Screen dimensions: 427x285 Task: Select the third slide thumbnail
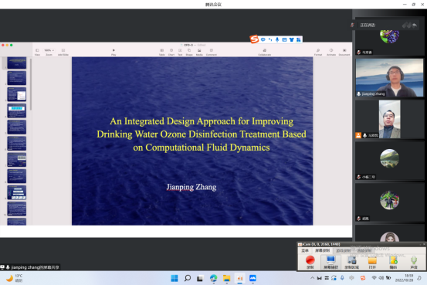pos(17,94)
